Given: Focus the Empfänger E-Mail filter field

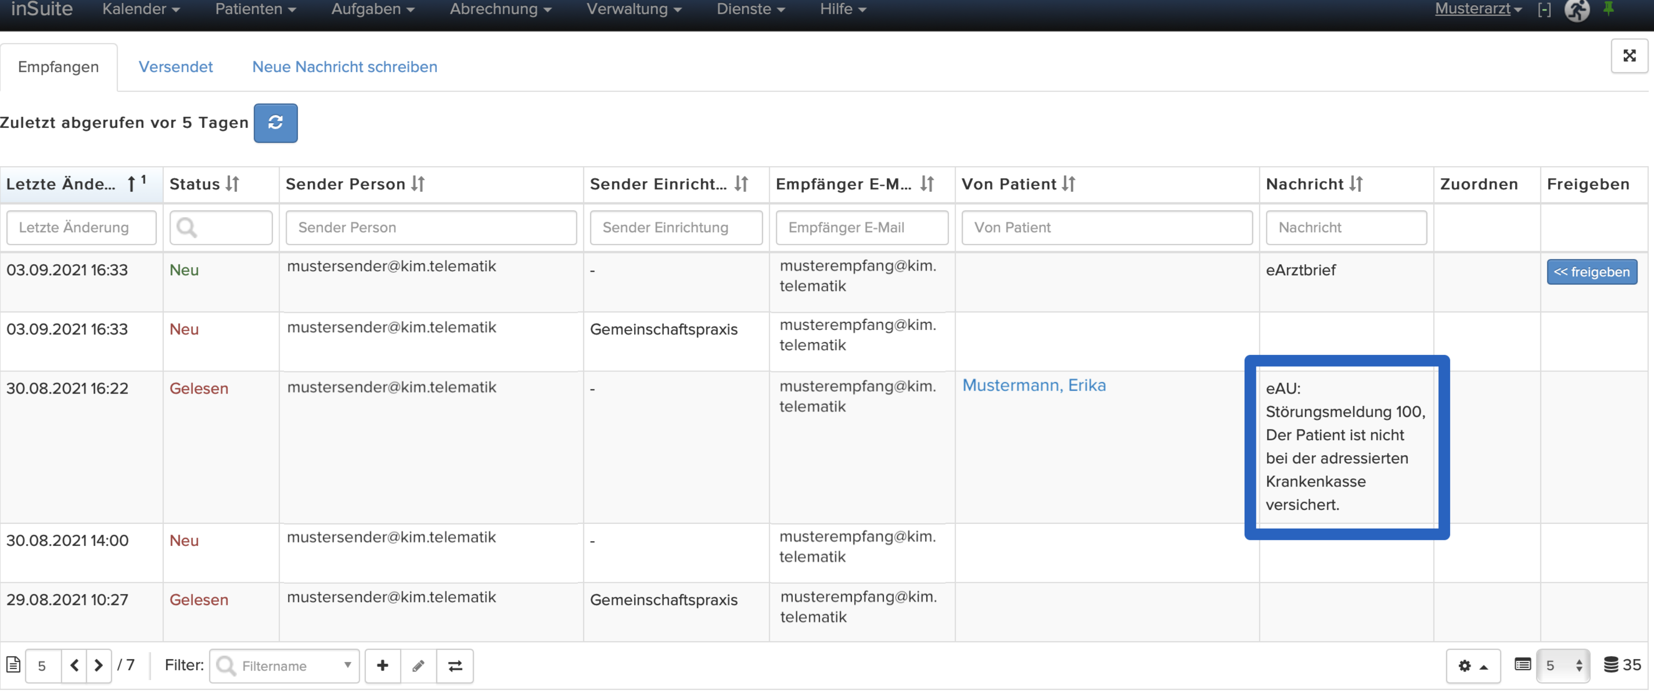Looking at the screenshot, I should click(862, 227).
